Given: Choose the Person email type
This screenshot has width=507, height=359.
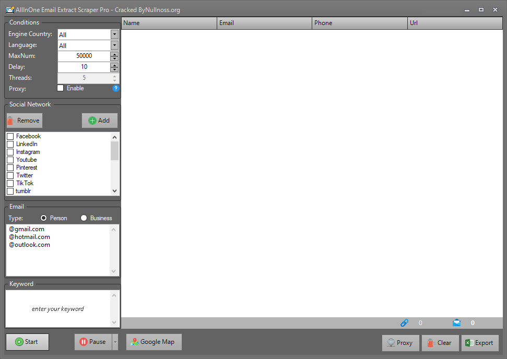Looking at the screenshot, I should 44,218.
